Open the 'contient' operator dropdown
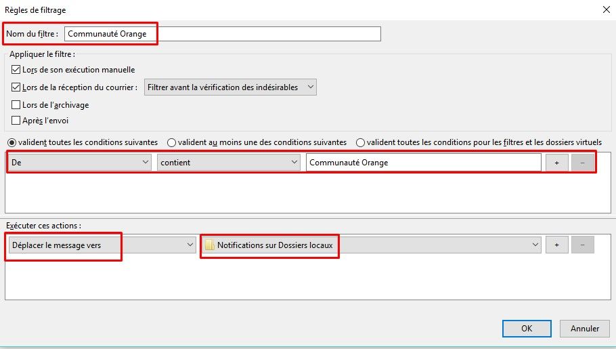 [229, 163]
